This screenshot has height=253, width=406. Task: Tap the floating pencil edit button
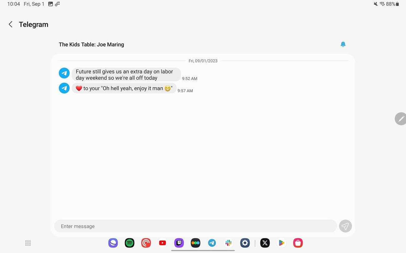click(401, 119)
